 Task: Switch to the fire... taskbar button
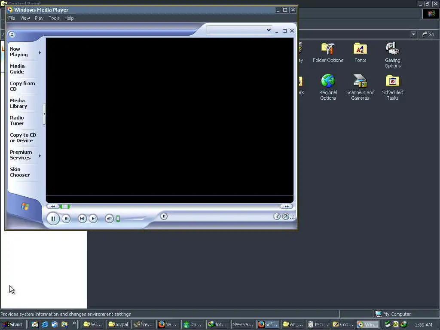pyautogui.click(x=143, y=324)
